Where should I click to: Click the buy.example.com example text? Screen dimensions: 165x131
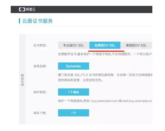tap(105, 101)
